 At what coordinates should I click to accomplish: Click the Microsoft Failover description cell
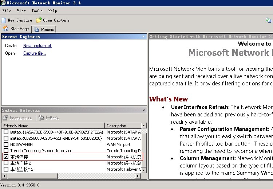124,169
